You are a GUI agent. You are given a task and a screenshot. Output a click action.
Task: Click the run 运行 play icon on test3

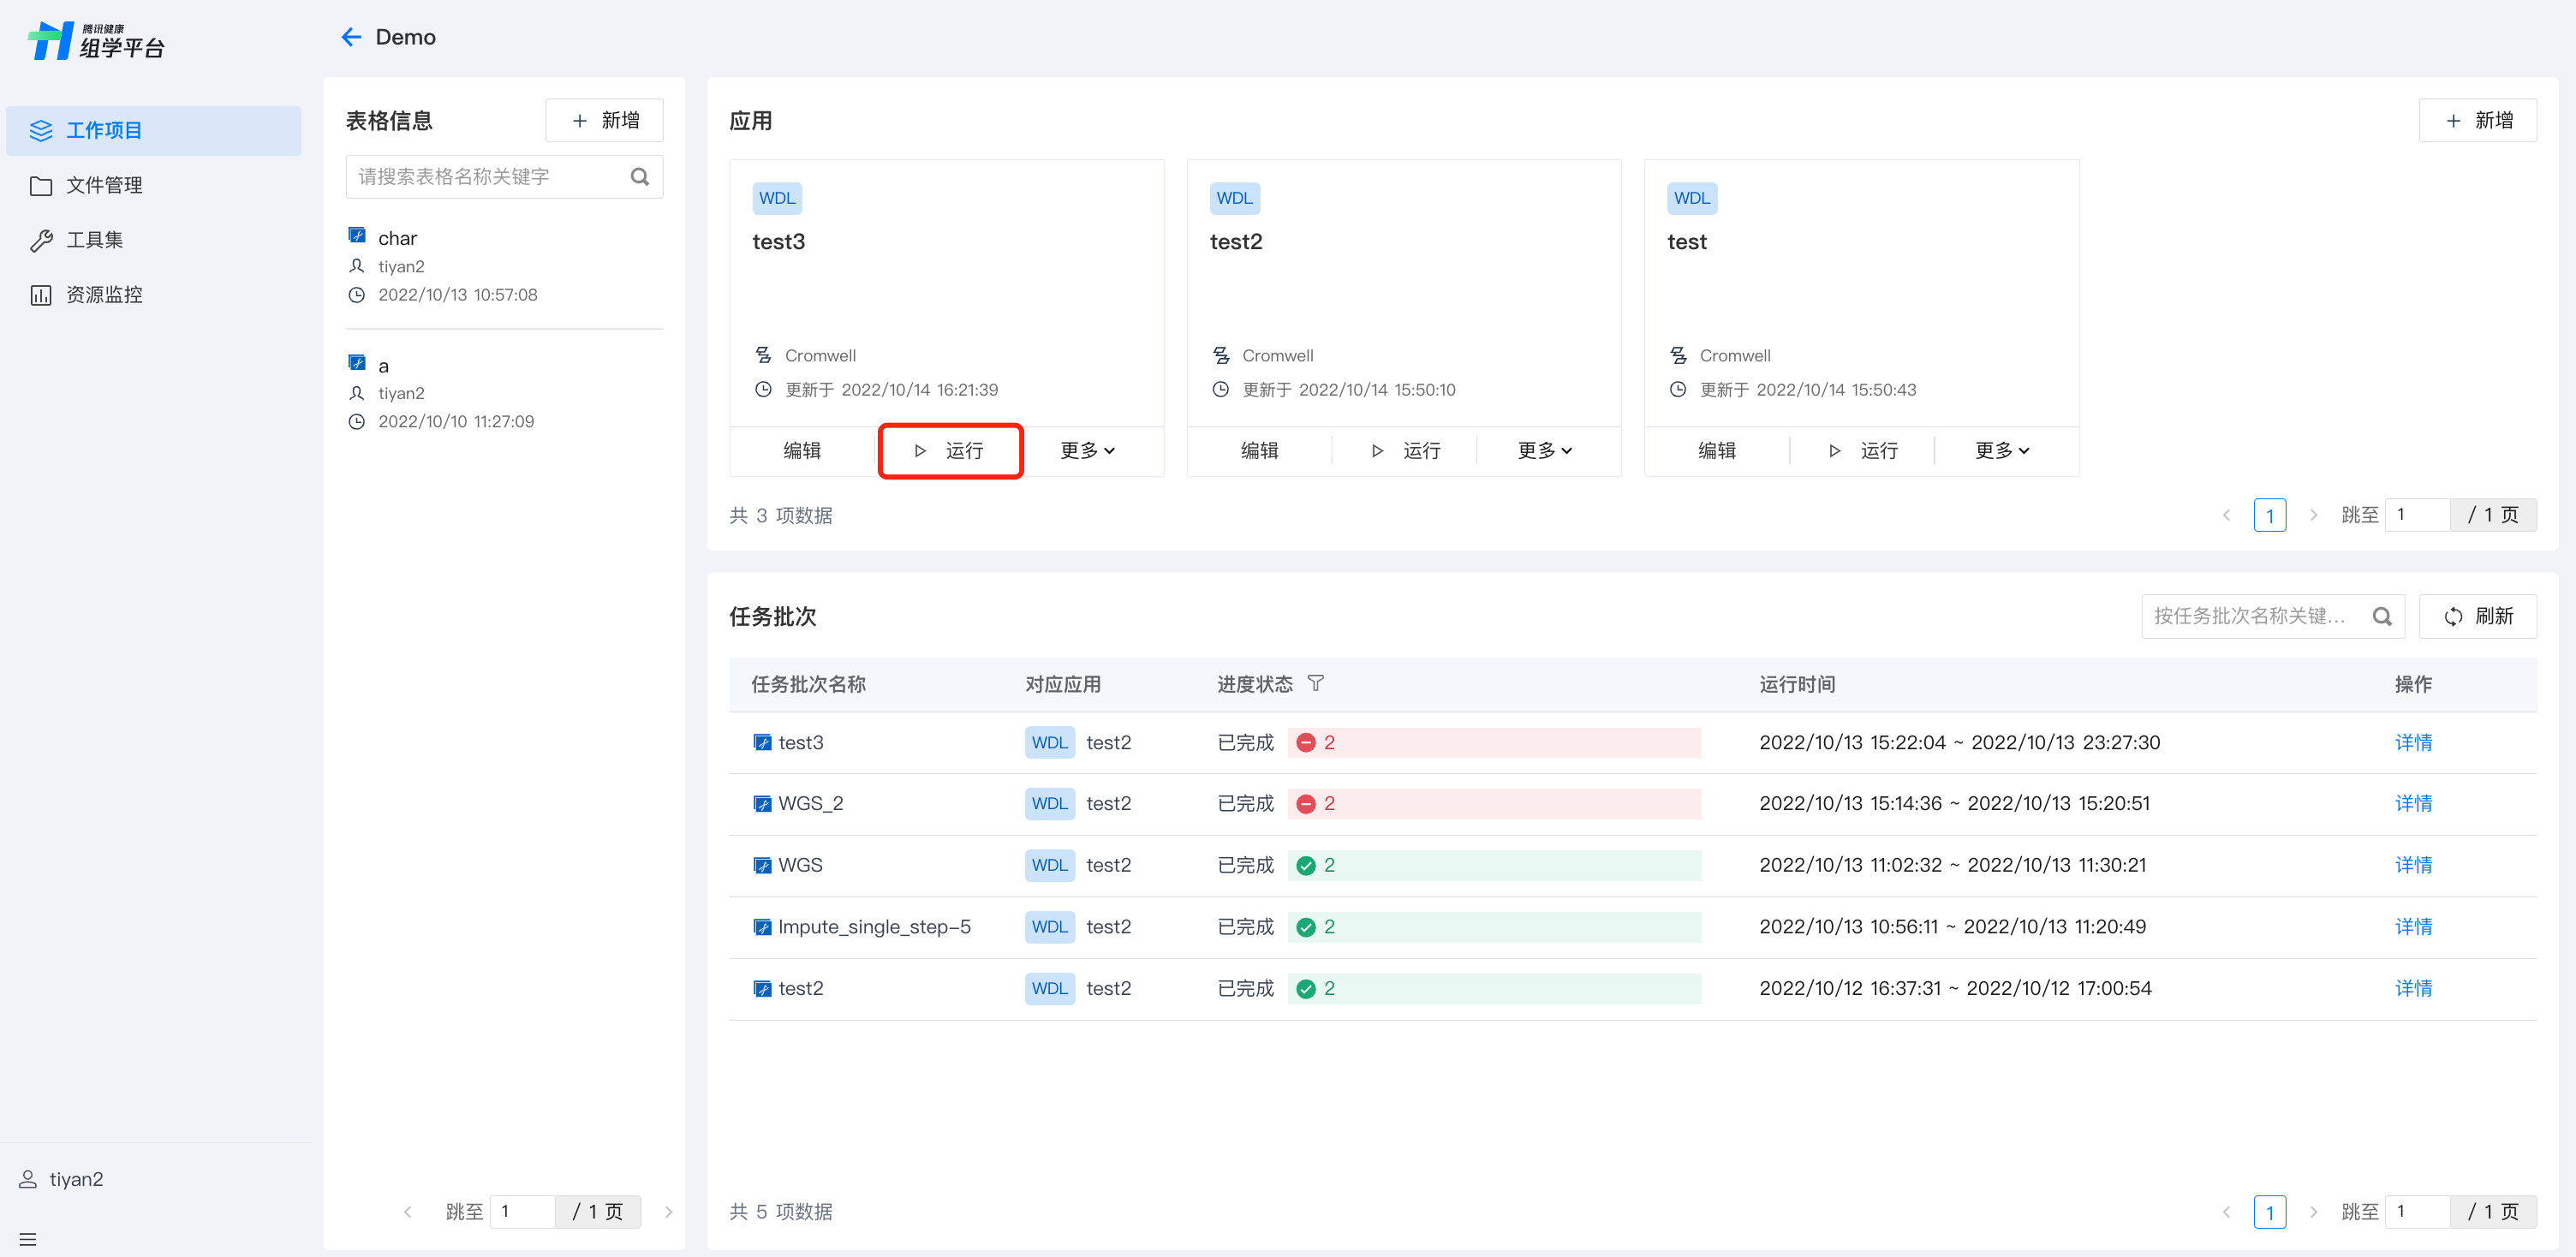920,451
